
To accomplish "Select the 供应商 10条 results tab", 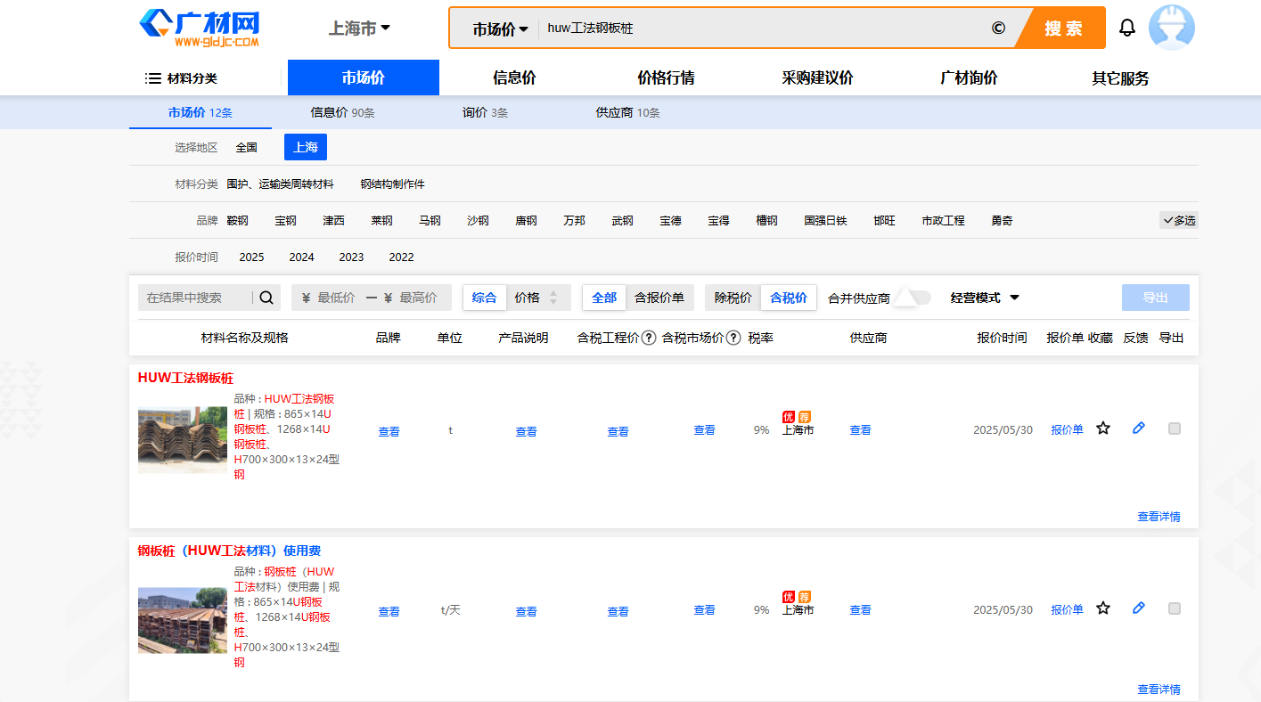I will pyautogui.click(x=627, y=113).
